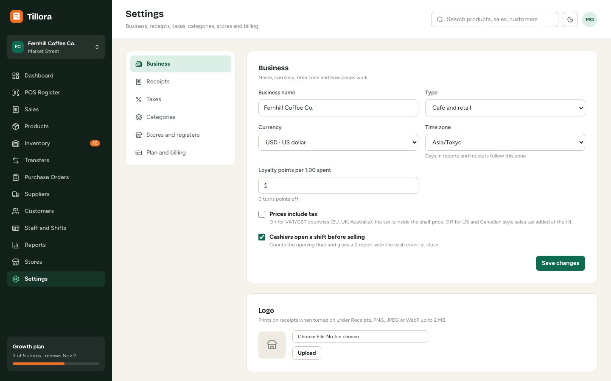This screenshot has width=611, height=381.
Task: Click the Upload logo button
Action: tap(307, 353)
